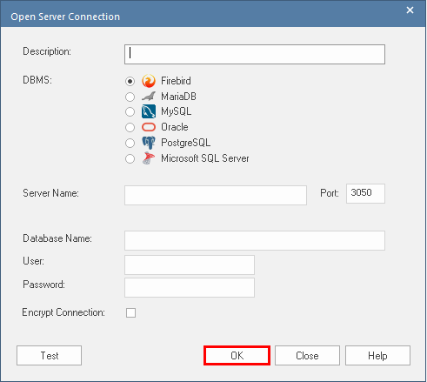
Task: Click the Close button
Action: [307, 355]
